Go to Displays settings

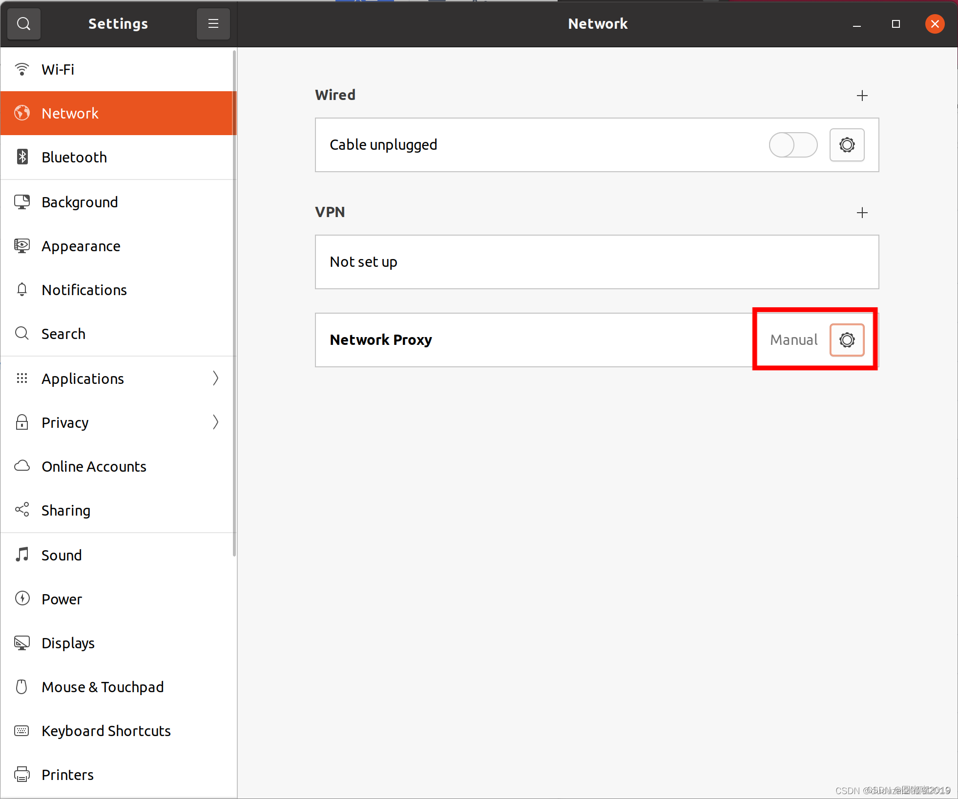68,643
